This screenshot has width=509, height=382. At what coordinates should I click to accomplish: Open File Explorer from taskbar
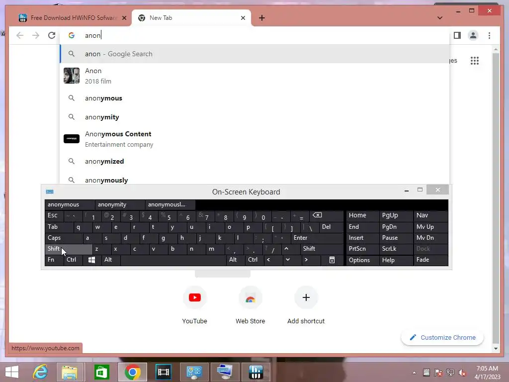coord(70,372)
